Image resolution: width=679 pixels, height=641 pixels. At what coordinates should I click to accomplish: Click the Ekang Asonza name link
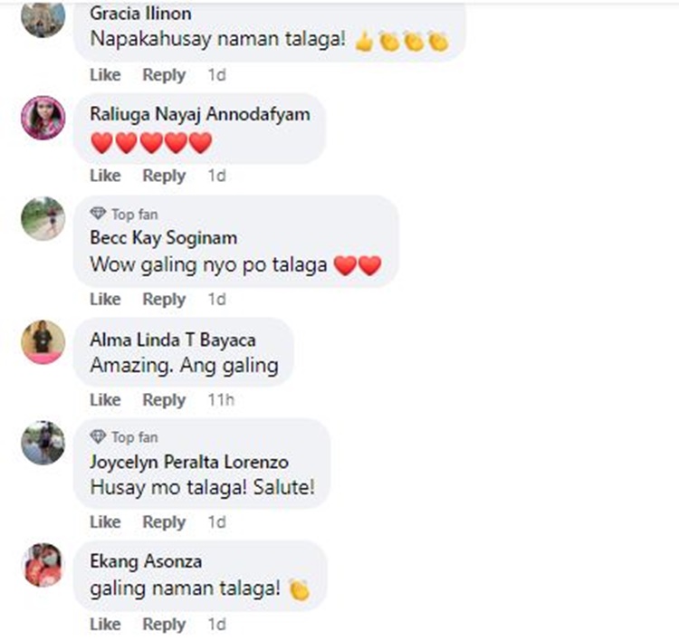(146, 561)
